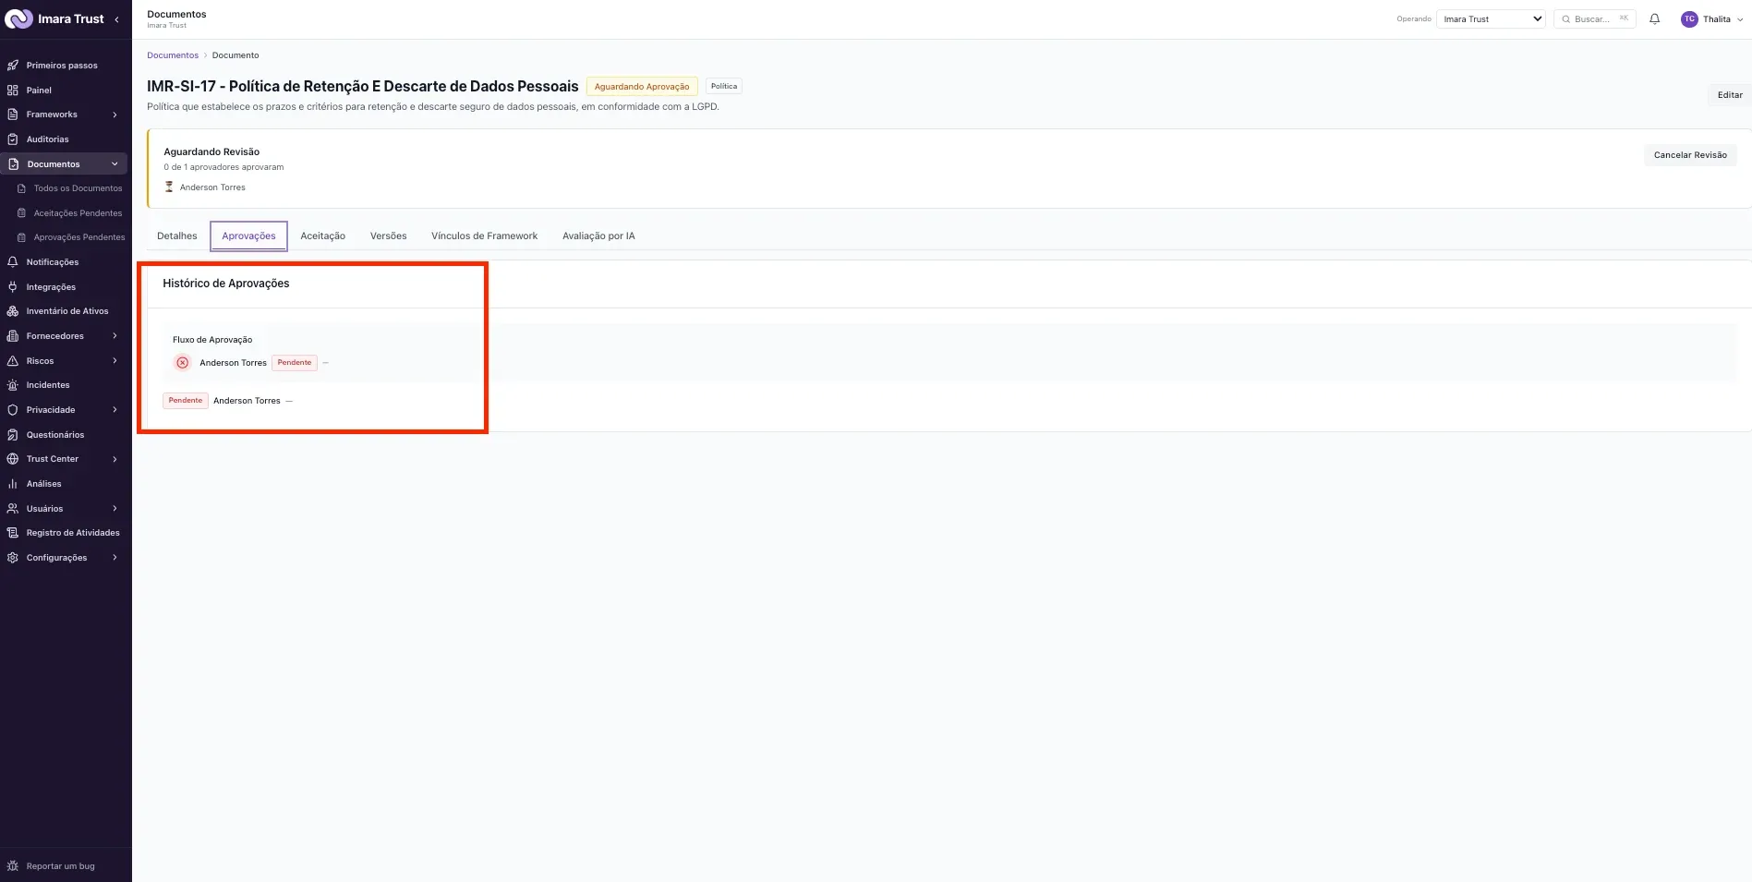1752x882 pixels.
Task: Expand the Configurações submenu chevron
Action: (x=115, y=558)
